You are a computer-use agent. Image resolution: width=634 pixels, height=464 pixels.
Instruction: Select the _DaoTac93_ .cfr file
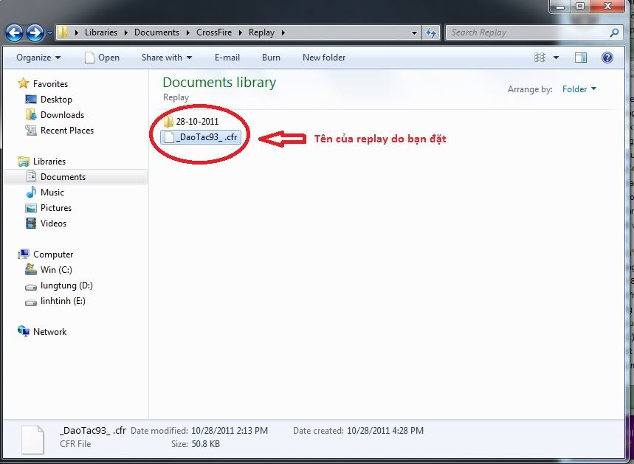click(x=201, y=137)
